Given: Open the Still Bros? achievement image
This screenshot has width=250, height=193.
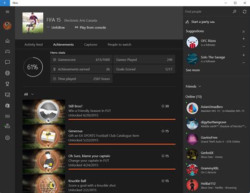Looking at the screenshot, I should click(44, 112).
